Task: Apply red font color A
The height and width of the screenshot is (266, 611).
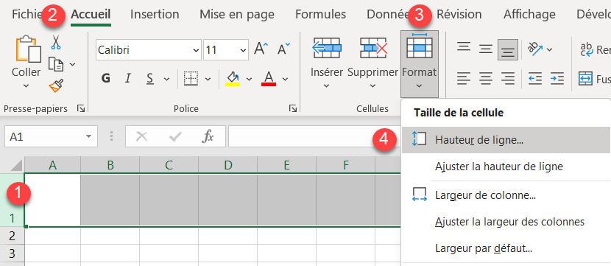Action: (269, 78)
